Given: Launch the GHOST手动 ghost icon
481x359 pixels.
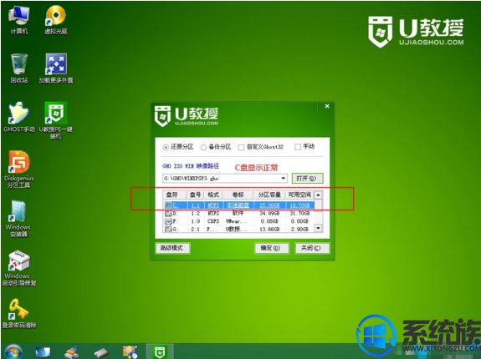Looking at the screenshot, I should [19, 117].
